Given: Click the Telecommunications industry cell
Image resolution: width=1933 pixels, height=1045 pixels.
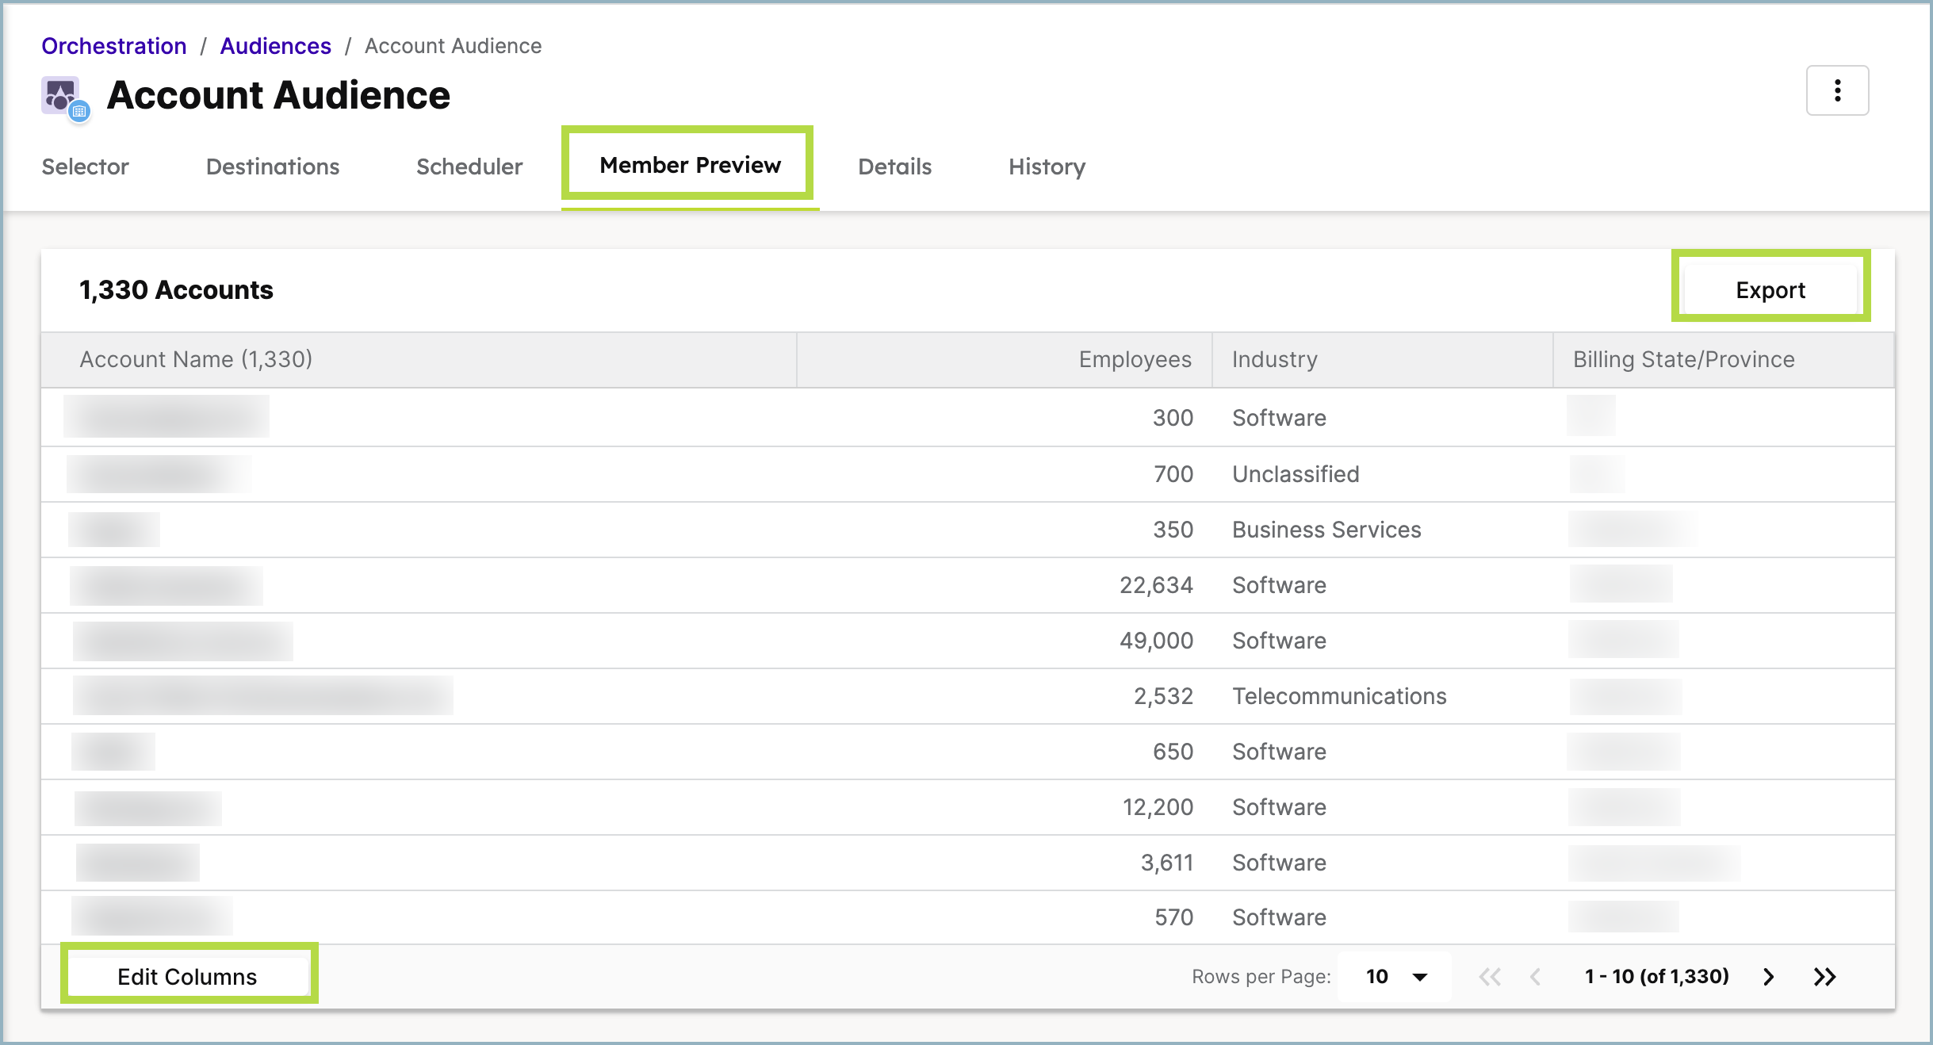Looking at the screenshot, I should pos(1339,696).
